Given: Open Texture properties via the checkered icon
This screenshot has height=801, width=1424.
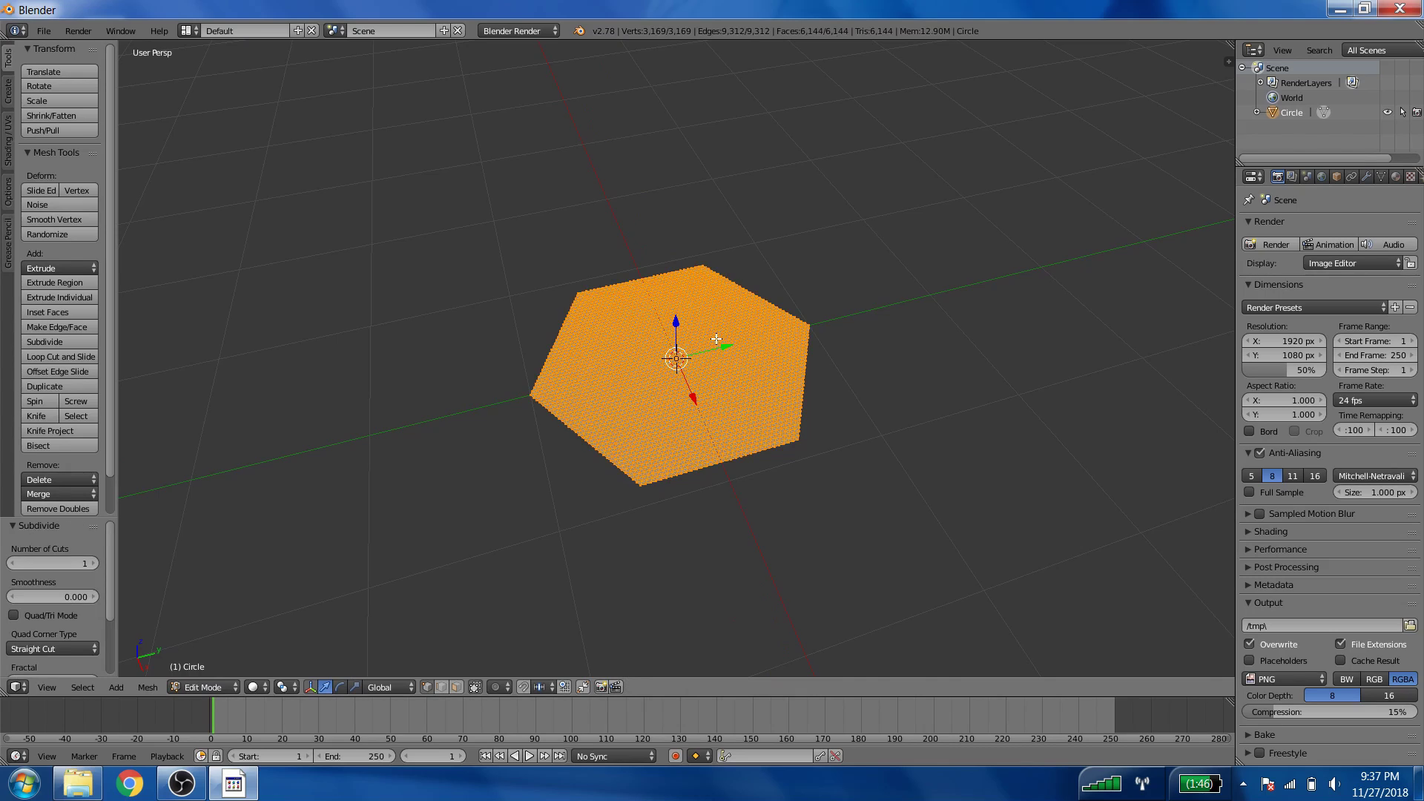Looking at the screenshot, I should pyautogui.click(x=1409, y=177).
